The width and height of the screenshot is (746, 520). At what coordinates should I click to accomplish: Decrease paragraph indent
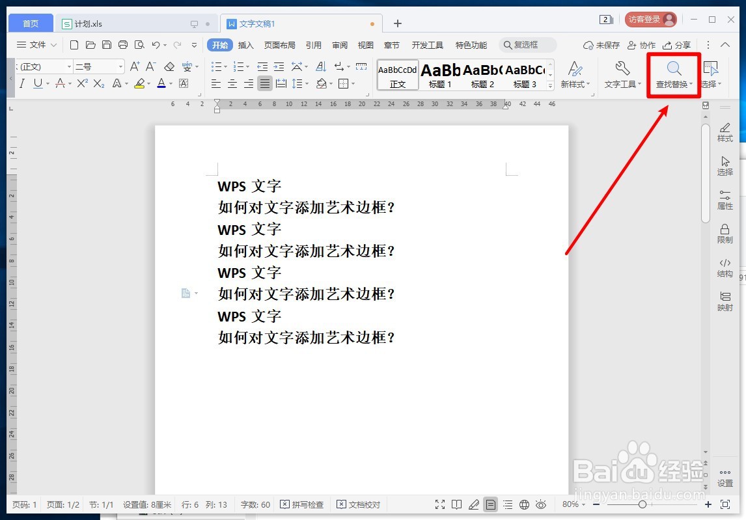[262, 66]
